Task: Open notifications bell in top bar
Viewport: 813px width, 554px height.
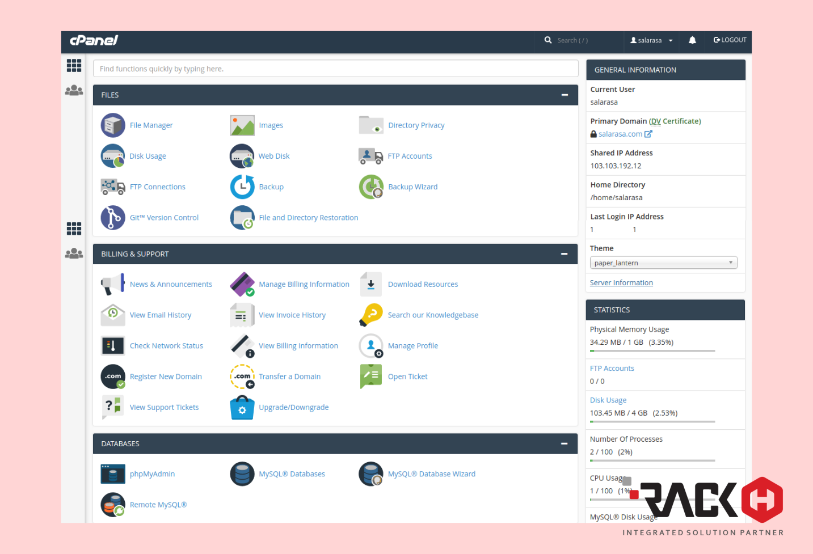Action: pos(692,40)
